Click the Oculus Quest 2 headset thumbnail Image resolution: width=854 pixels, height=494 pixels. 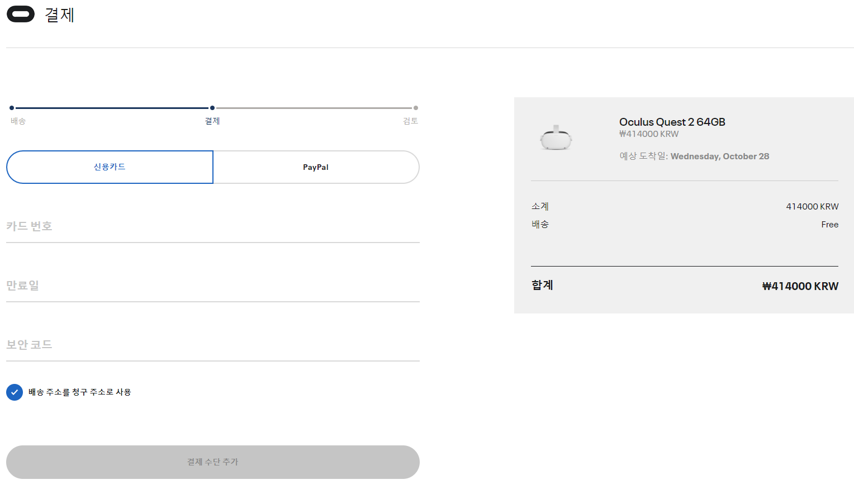[x=556, y=137]
